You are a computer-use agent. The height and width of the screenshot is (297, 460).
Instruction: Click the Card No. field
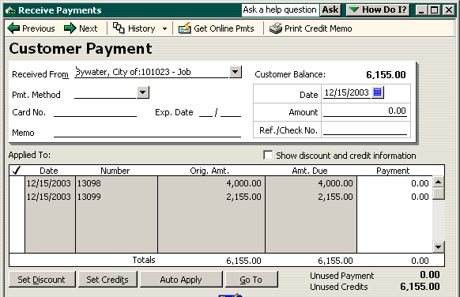tap(95, 112)
